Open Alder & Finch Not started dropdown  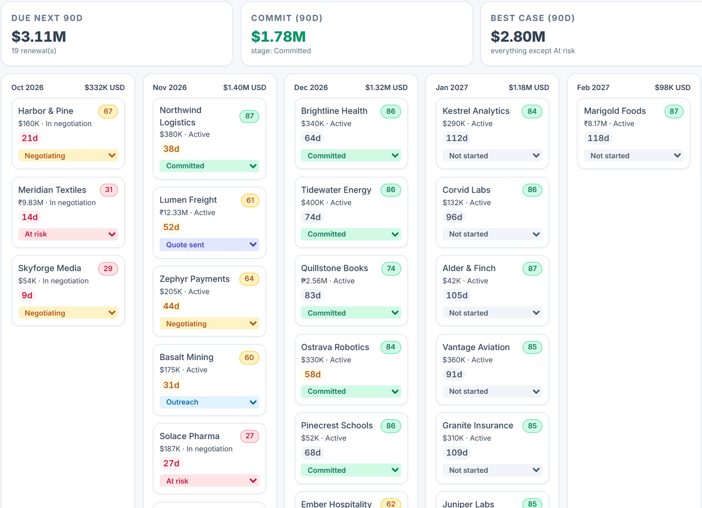click(492, 313)
